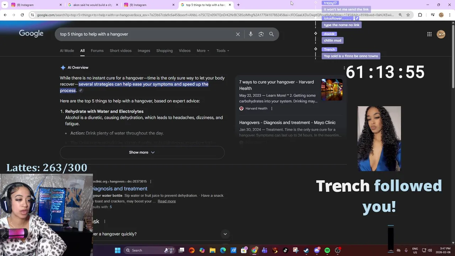Open more options for Mayo Clinic result

click(x=151, y=181)
